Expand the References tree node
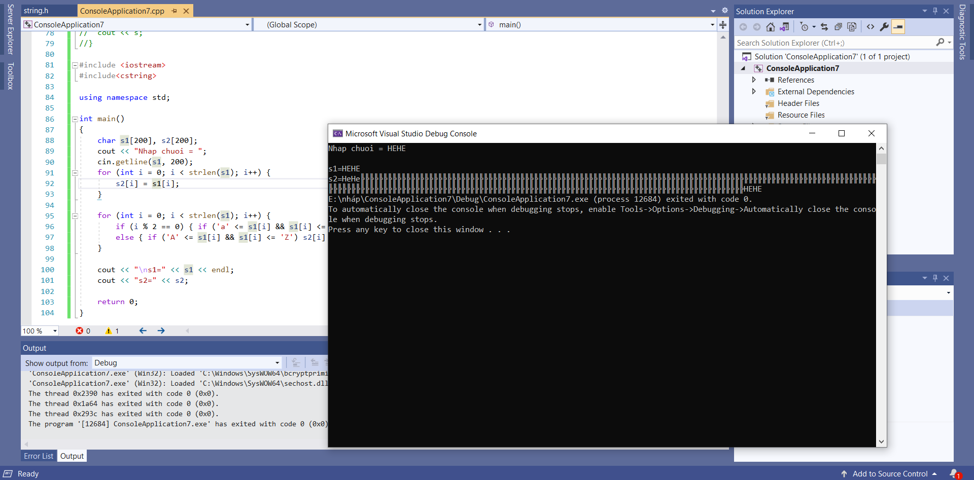Viewport: 974px width, 480px height. click(x=754, y=80)
